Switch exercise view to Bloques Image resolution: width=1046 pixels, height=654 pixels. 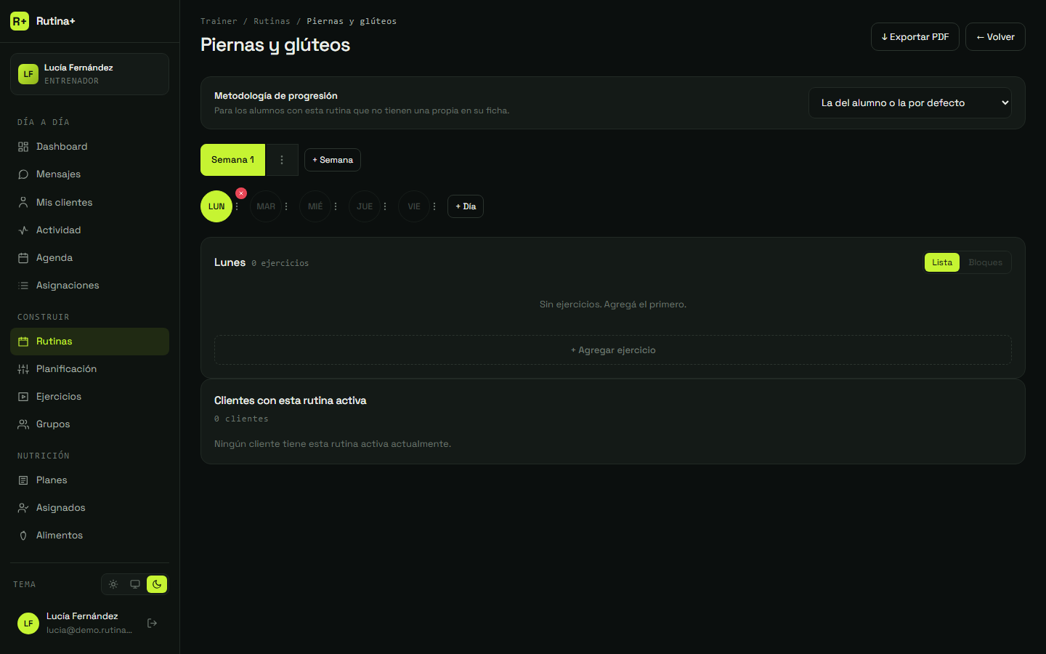pos(986,262)
